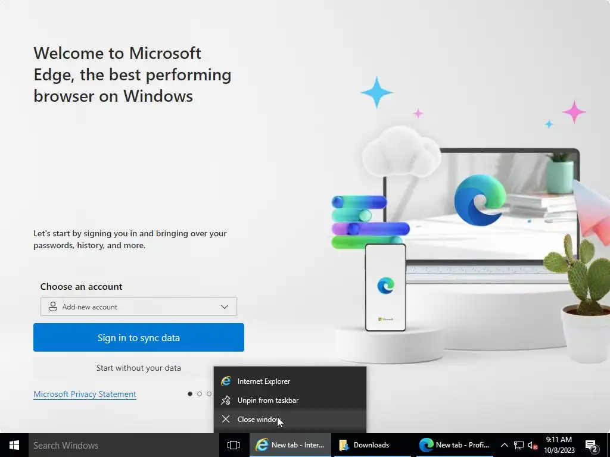Screen dimensions: 610x457
Task: Click the phone illustration showing Edge logo
Action: pos(385,287)
